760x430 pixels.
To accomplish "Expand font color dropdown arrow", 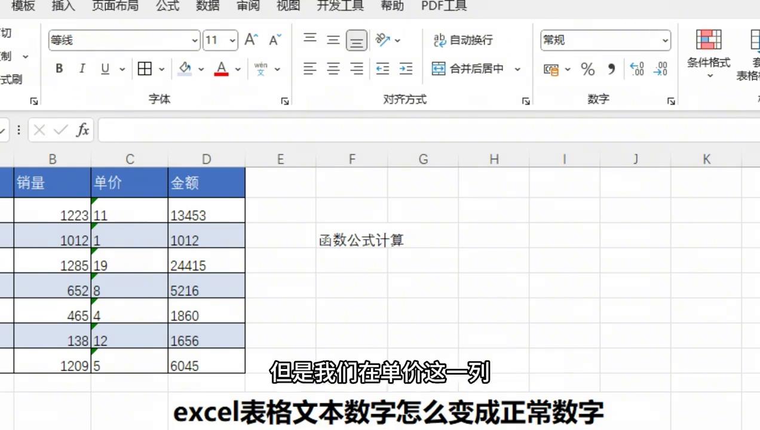I will tap(238, 69).
